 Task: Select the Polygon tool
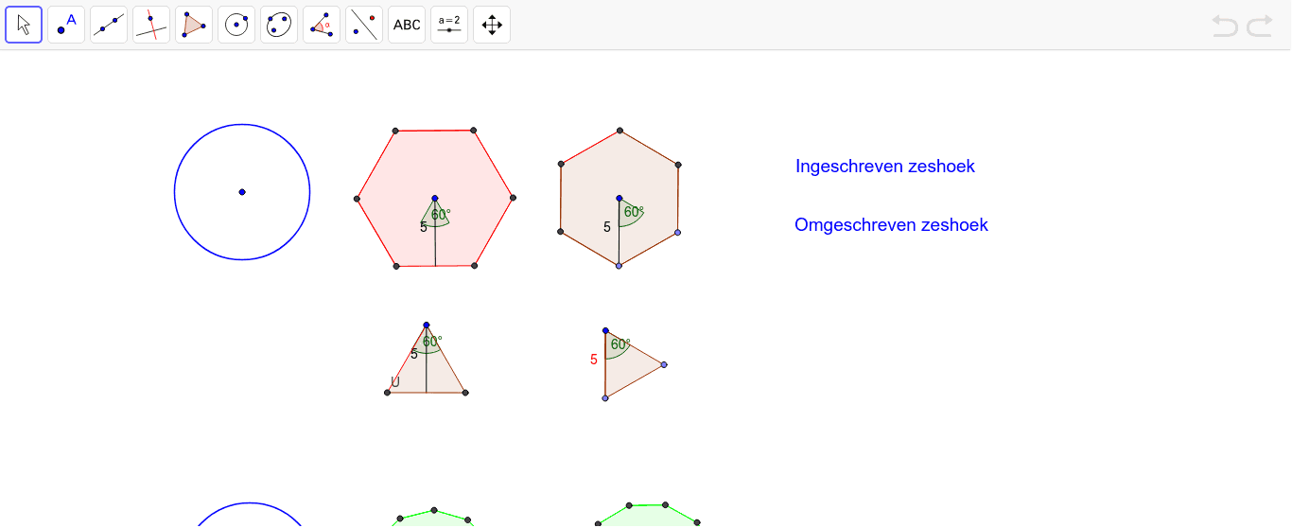tap(194, 25)
